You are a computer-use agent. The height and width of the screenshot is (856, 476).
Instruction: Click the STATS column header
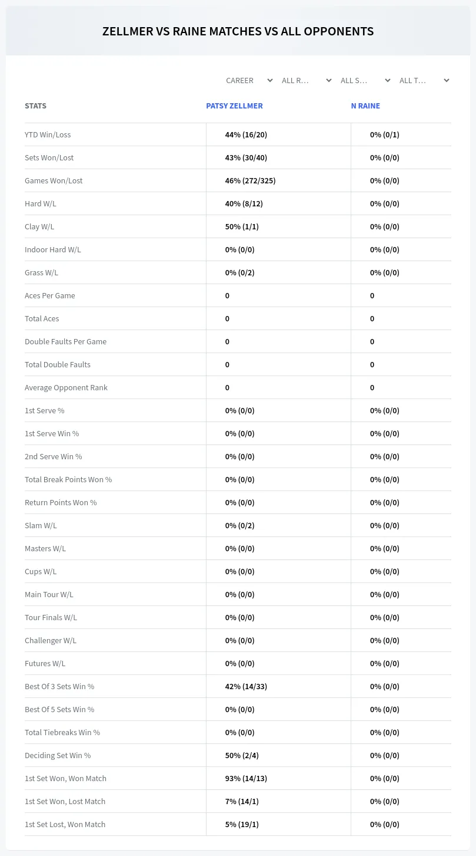pyautogui.click(x=35, y=106)
